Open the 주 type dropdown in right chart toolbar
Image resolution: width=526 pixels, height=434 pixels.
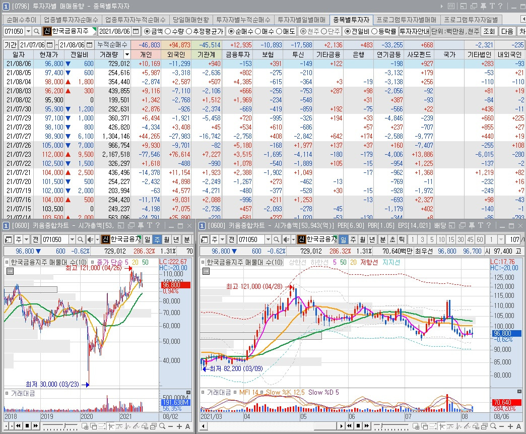pos(222,239)
